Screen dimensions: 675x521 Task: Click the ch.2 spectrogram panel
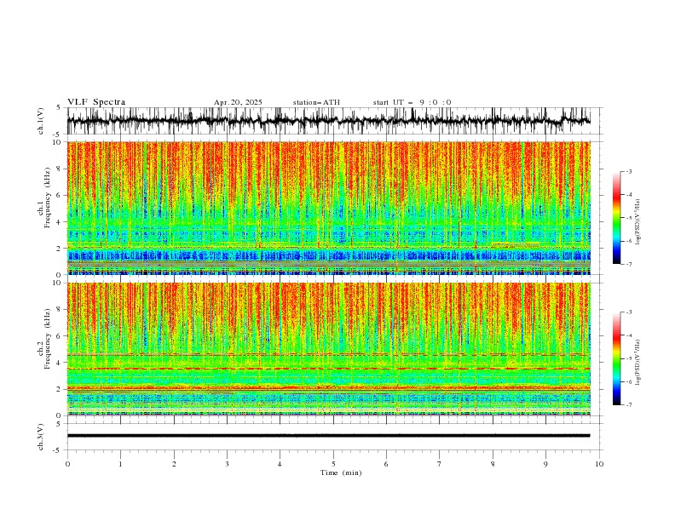(x=328, y=349)
